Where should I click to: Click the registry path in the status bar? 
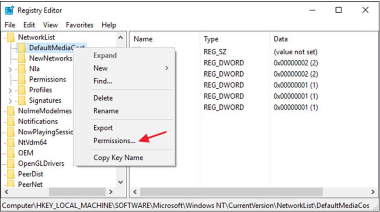coord(185,206)
